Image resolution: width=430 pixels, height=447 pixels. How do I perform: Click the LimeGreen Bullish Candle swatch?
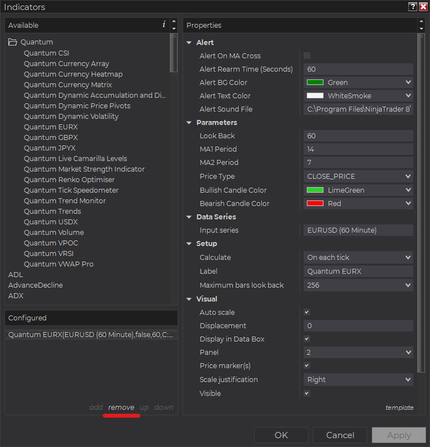(315, 190)
